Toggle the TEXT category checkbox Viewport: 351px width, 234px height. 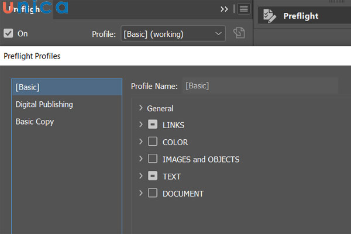point(153,176)
